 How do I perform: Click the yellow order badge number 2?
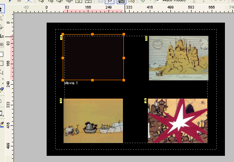click(x=146, y=38)
